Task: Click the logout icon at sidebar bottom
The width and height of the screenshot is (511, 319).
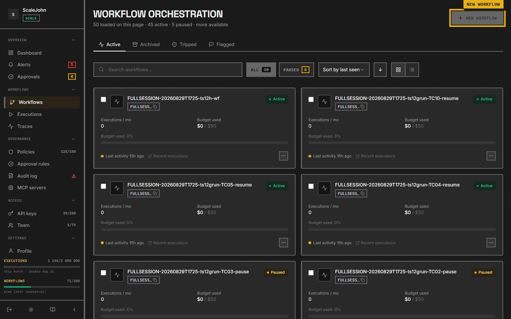Action: 10,309
